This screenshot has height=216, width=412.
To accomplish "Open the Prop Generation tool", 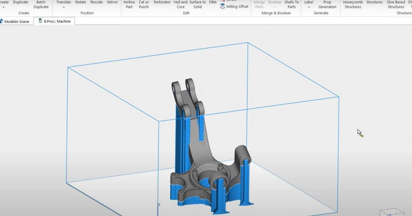I will (327, 4).
